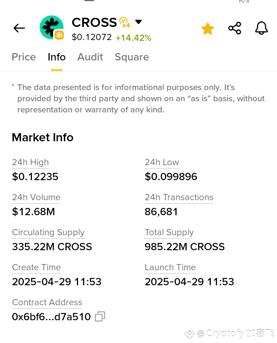Switch to the Price tab

click(24, 57)
